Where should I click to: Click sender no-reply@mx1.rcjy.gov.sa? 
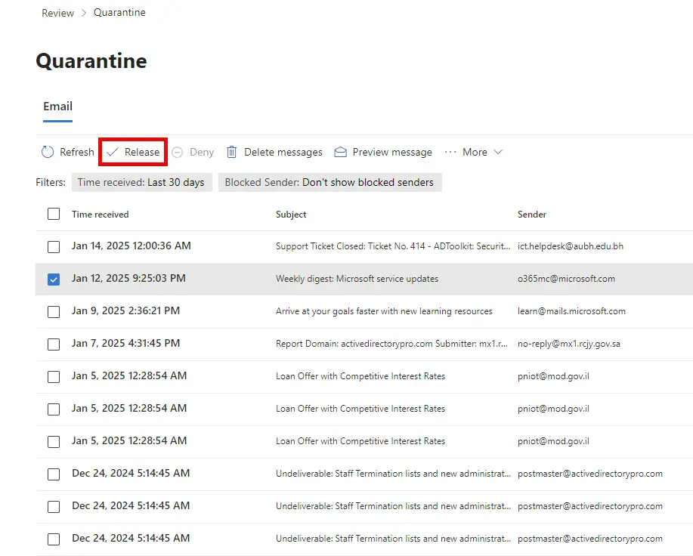tap(569, 344)
